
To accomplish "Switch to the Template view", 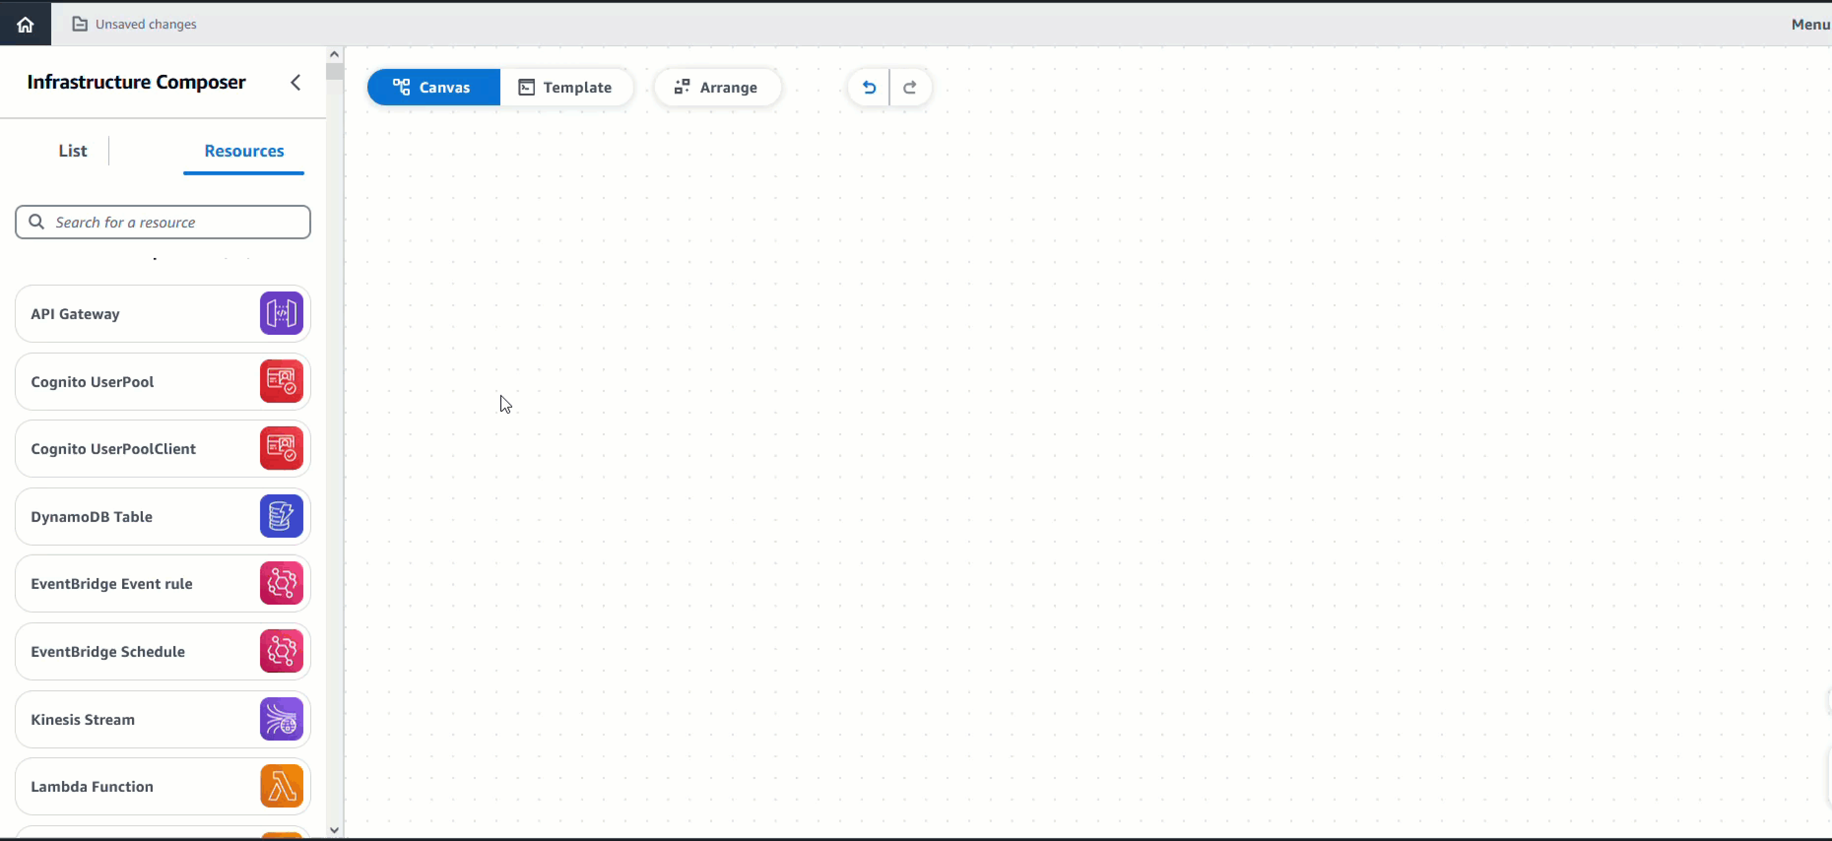I will click(x=565, y=87).
